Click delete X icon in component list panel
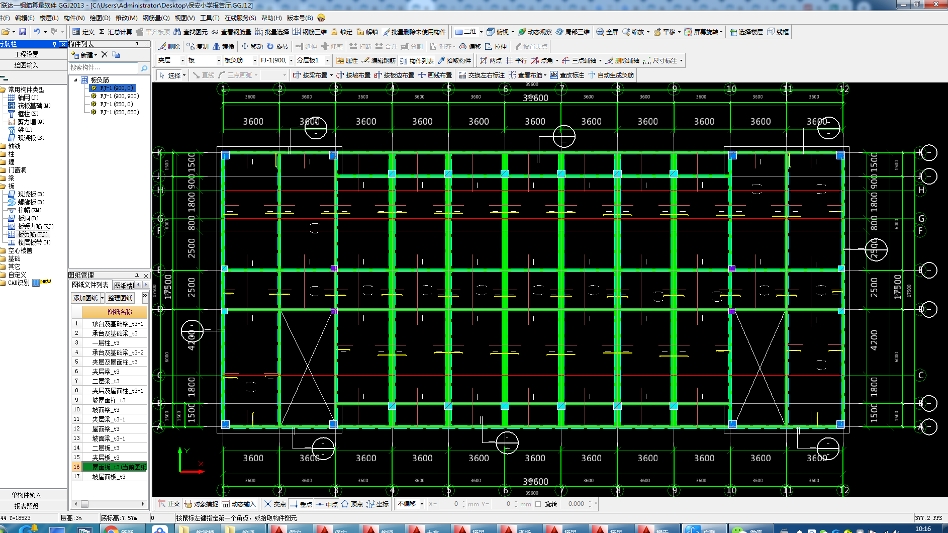The height and width of the screenshot is (533, 948). pyautogui.click(x=104, y=54)
